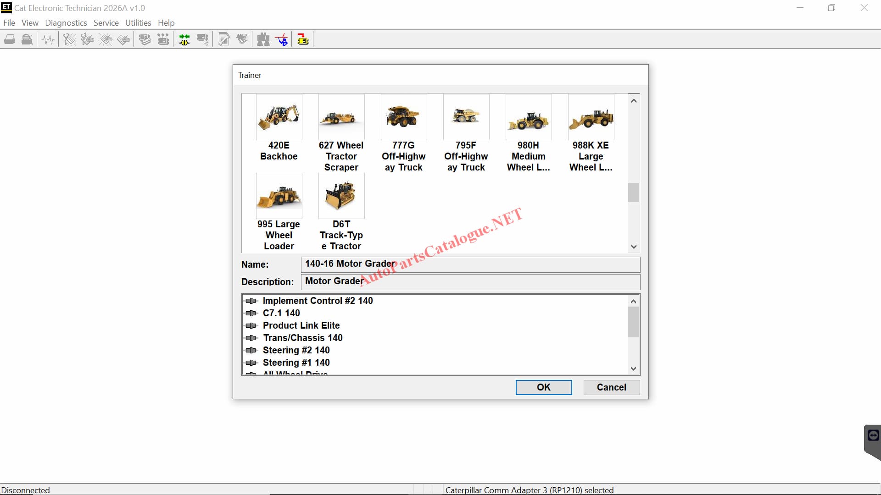Viewport: 881px width, 495px height.
Task: Open the Utilities menu
Action: pos(138,23)
